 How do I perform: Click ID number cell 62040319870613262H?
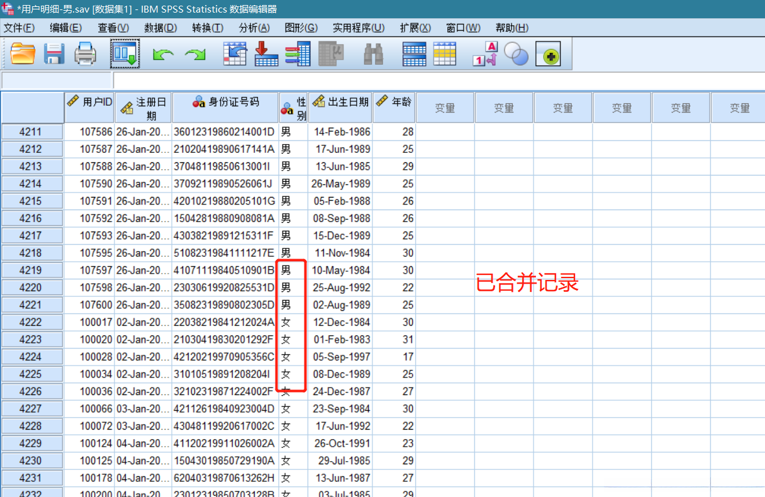click(x=225, y=478)
